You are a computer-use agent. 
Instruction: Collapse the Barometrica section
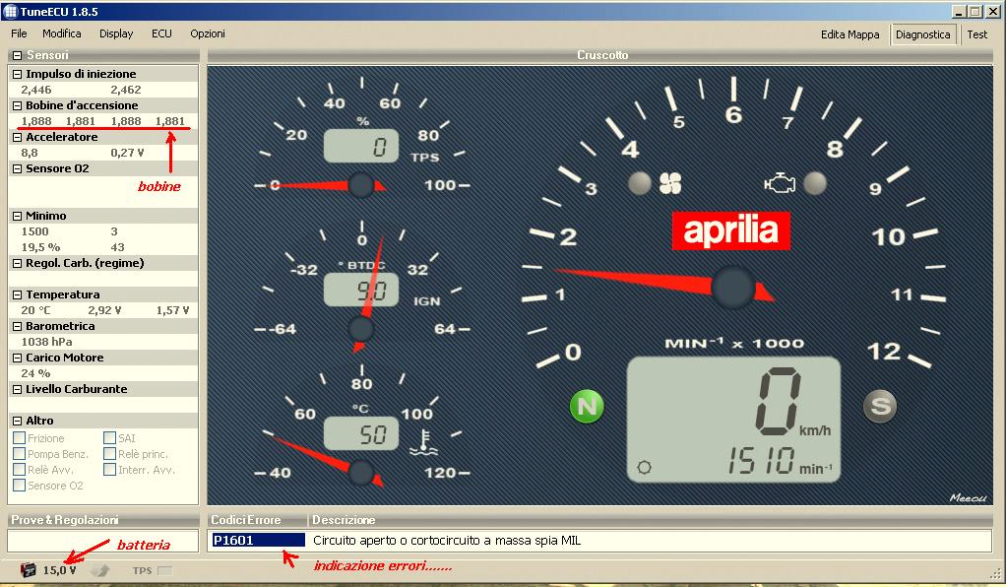click(18, 326)
